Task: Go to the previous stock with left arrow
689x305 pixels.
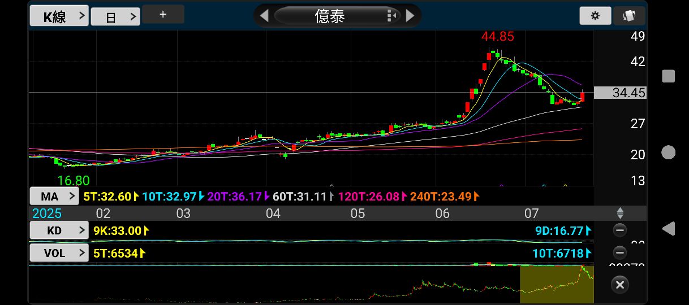Action: tap(264, 16)
